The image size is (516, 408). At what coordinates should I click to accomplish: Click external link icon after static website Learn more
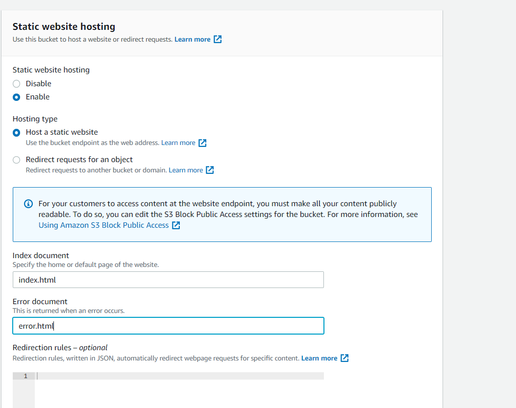(202, 143)
